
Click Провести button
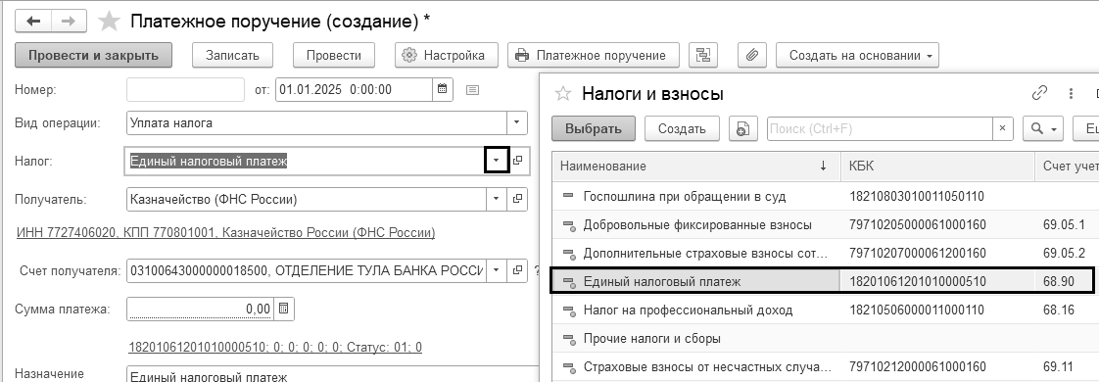334,55
